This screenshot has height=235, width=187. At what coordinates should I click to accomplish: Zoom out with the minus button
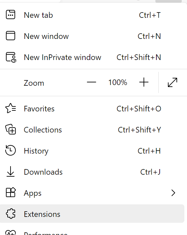click(x=92, y=82)
